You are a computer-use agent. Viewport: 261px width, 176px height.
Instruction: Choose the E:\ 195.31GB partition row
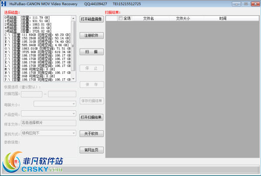[x=37, y=42]
